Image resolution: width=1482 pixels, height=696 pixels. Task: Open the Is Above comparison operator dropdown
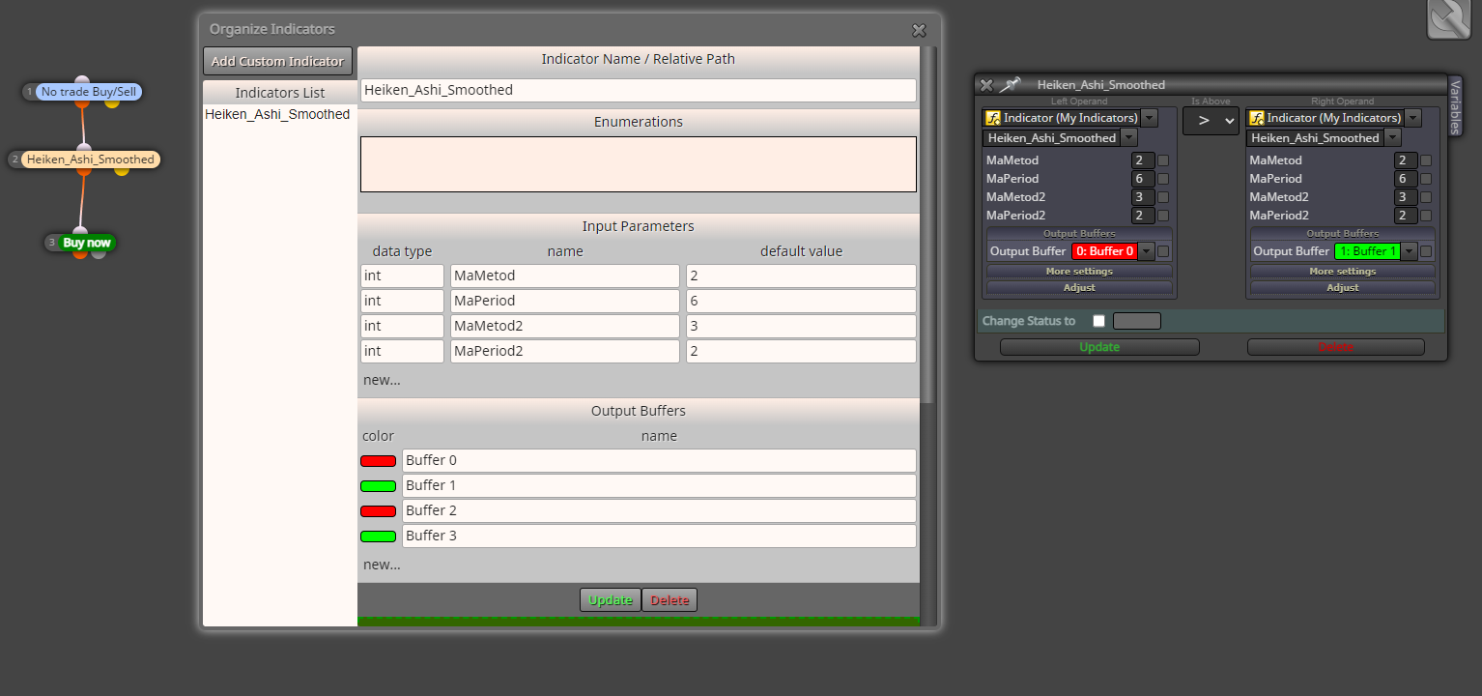pos(1211,121)
